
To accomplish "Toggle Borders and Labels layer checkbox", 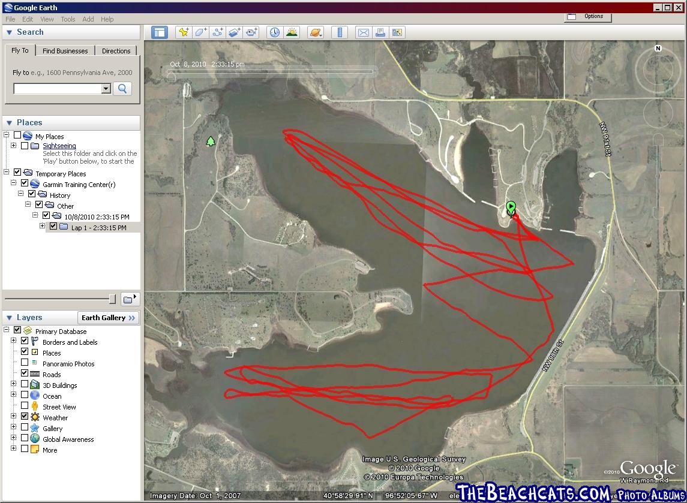I will [25, 341].
